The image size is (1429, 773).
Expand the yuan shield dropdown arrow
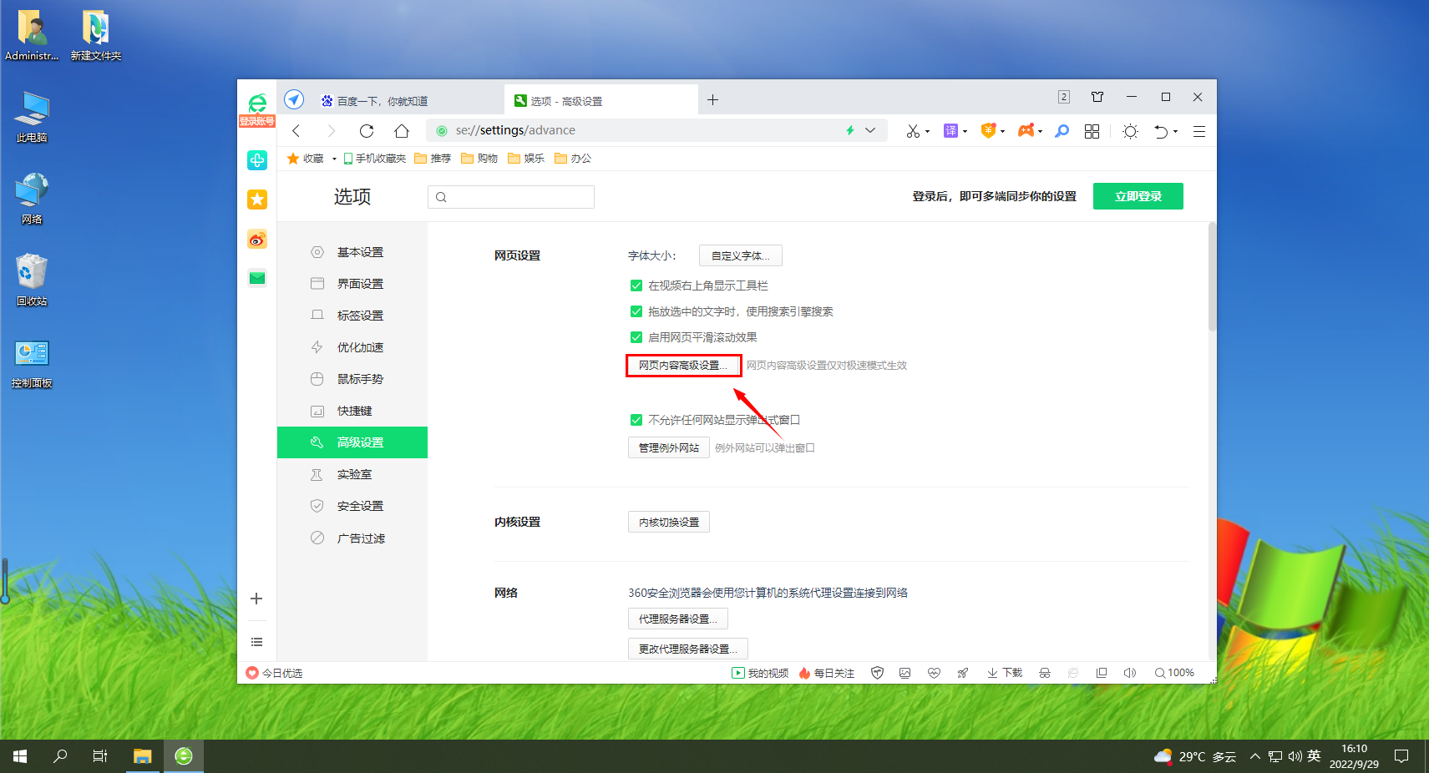(1002, 132)
